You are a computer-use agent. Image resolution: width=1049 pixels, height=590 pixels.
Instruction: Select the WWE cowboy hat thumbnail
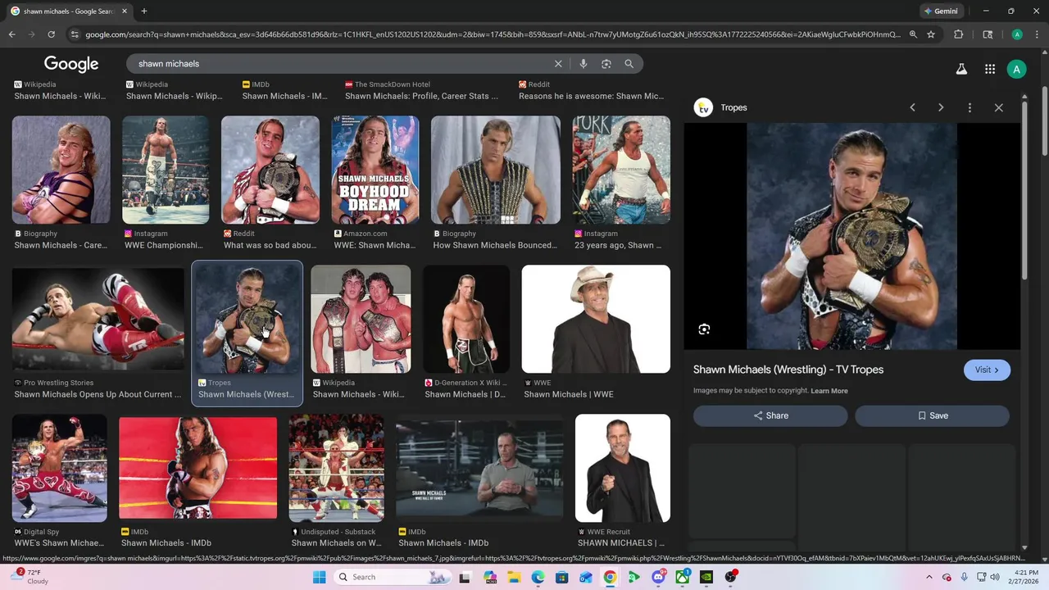click(596, 319)
